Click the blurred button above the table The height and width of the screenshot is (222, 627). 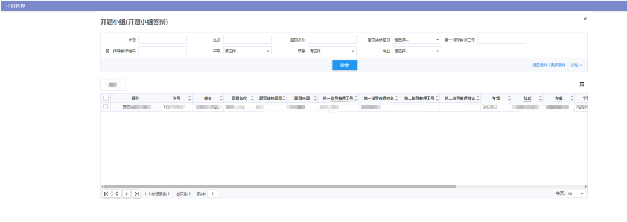113,84
